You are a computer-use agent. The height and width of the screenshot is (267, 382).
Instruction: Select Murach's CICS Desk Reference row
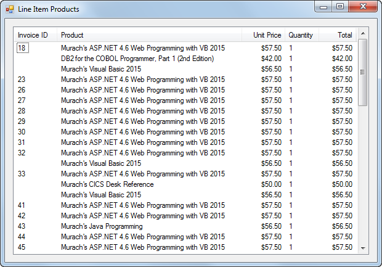click(185, 184)
